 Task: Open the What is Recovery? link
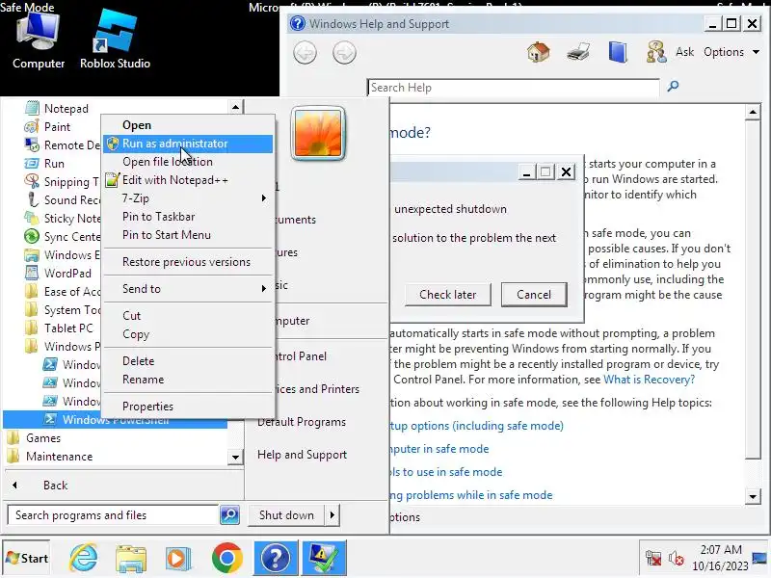coord(649,380)
